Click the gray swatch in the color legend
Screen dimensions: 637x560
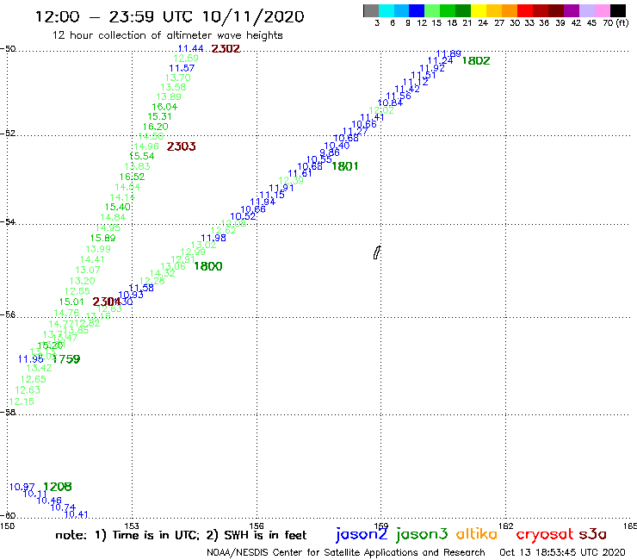coord(371,10)
